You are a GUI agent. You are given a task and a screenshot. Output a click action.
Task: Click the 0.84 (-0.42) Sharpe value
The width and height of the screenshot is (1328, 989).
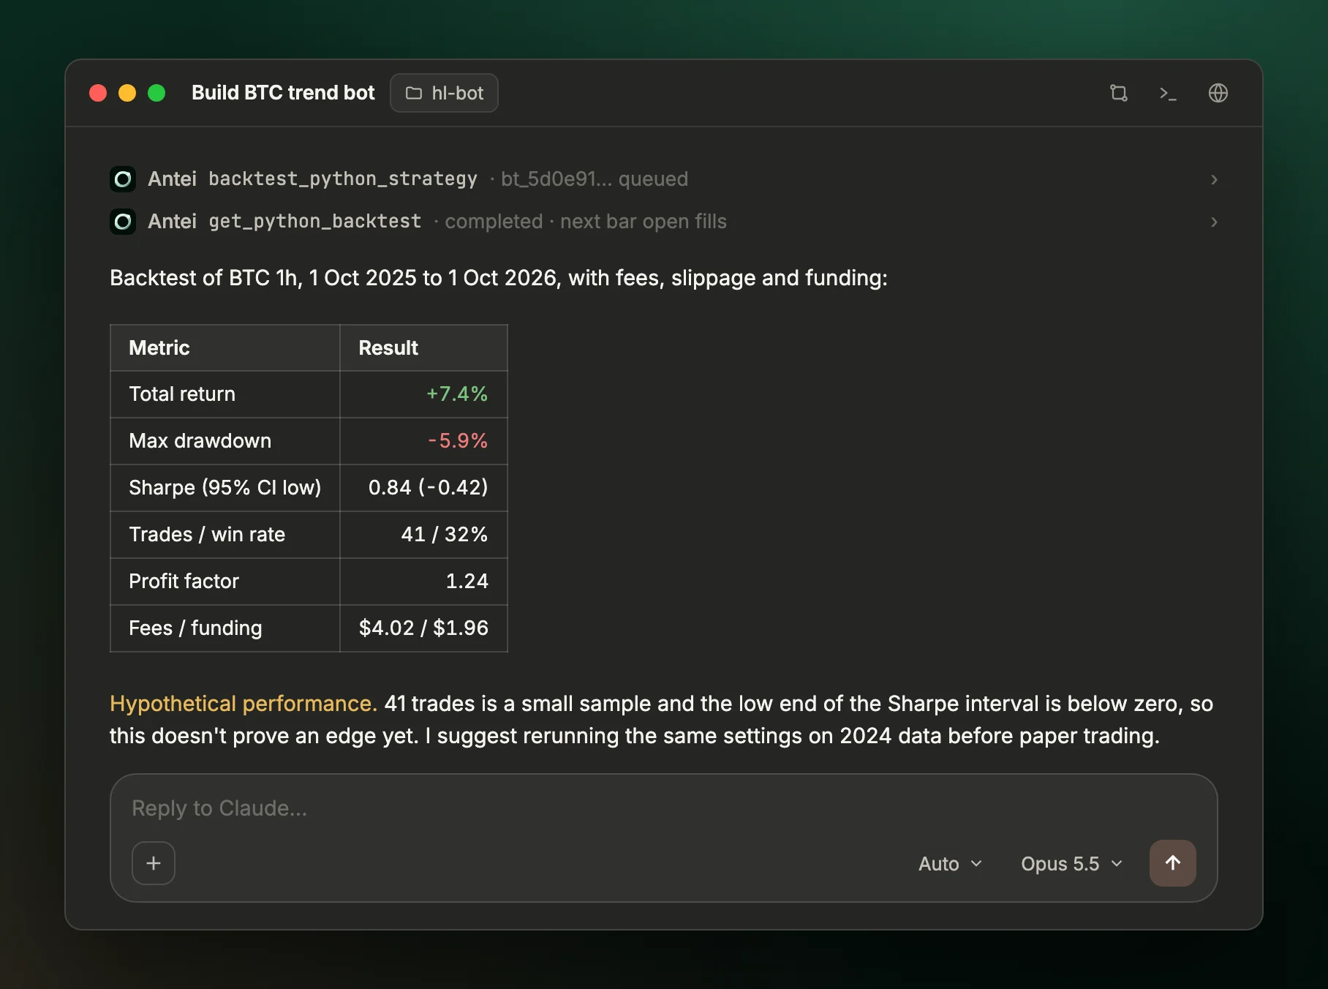click(x=428, y=488)
